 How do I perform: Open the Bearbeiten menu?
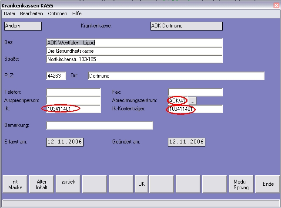point(31,14)
